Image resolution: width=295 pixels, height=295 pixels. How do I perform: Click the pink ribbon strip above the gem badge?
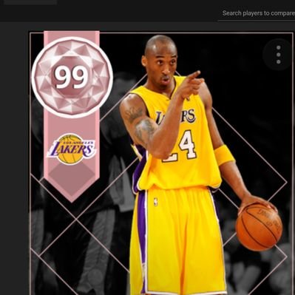pos(72,35)
